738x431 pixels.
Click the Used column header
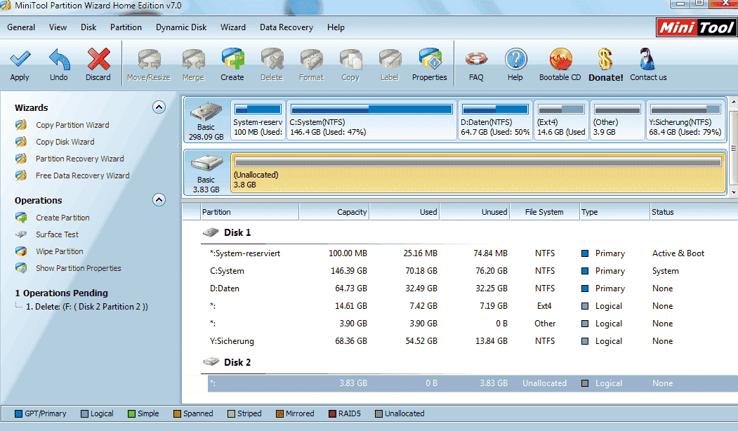coord(404,212)
